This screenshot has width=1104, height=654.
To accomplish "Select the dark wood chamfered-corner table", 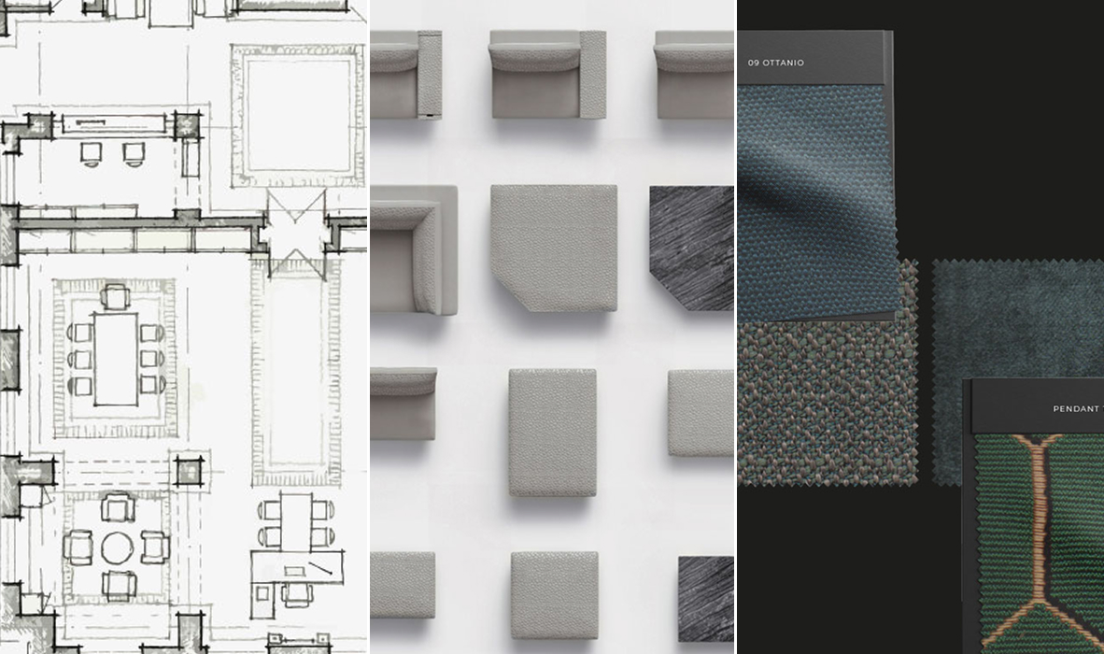I will click(691, 247).
